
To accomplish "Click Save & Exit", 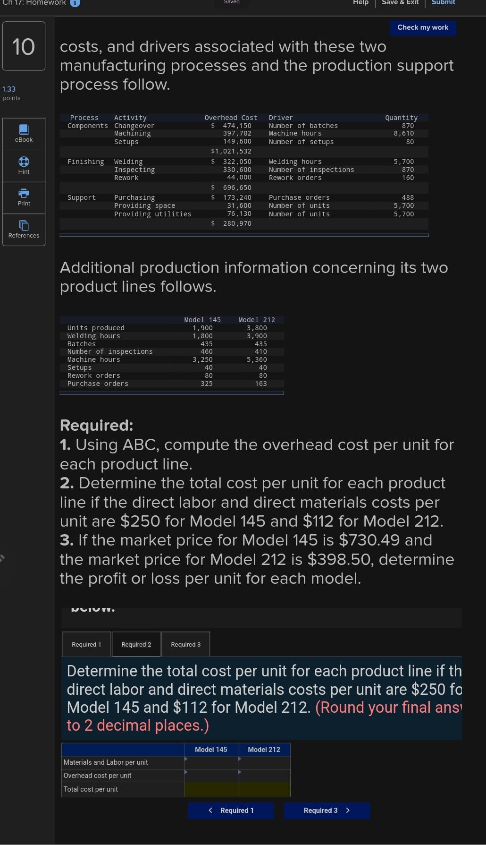I will (400, 2).
